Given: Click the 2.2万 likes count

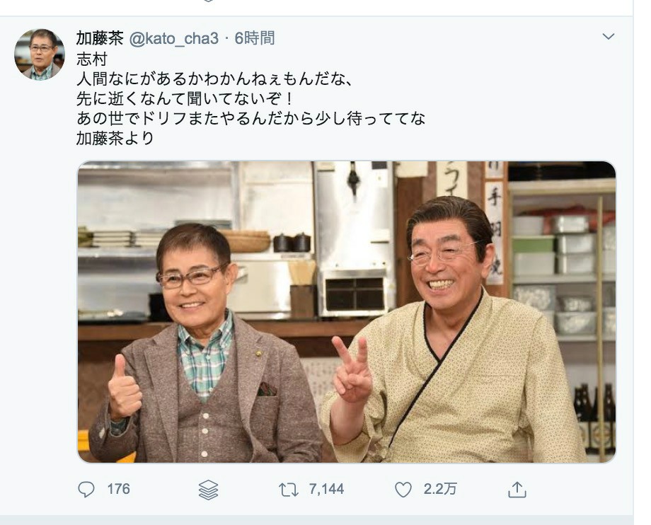Looking at the screenshot, I should pyautogui.click(x=440, y=489).
